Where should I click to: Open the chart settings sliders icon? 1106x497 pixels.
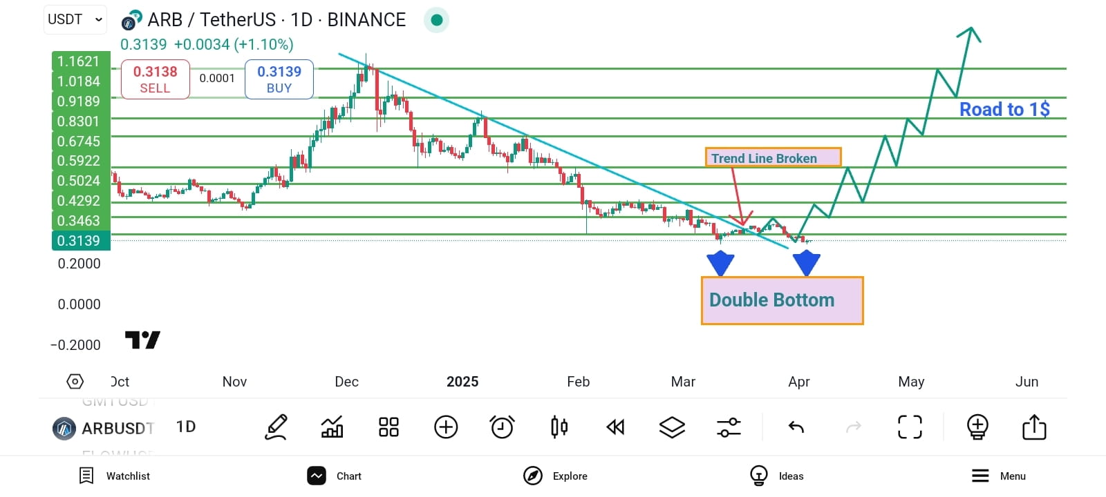tap(729, 427)
